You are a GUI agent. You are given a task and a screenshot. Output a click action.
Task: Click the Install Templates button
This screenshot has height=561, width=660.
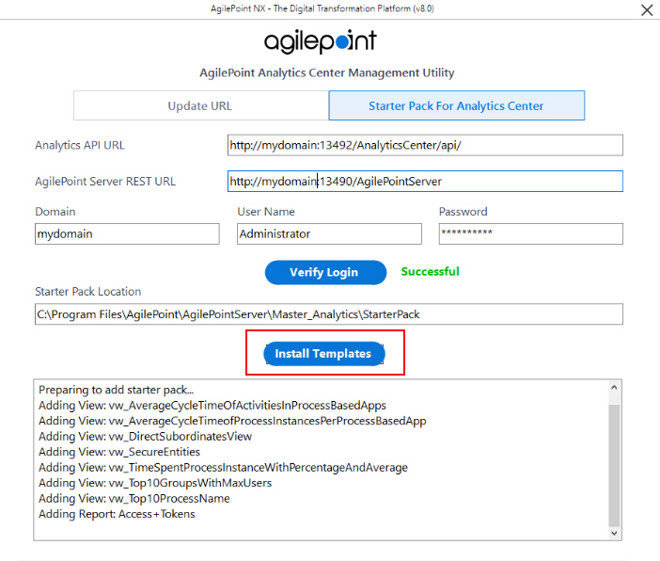point(323,354)
